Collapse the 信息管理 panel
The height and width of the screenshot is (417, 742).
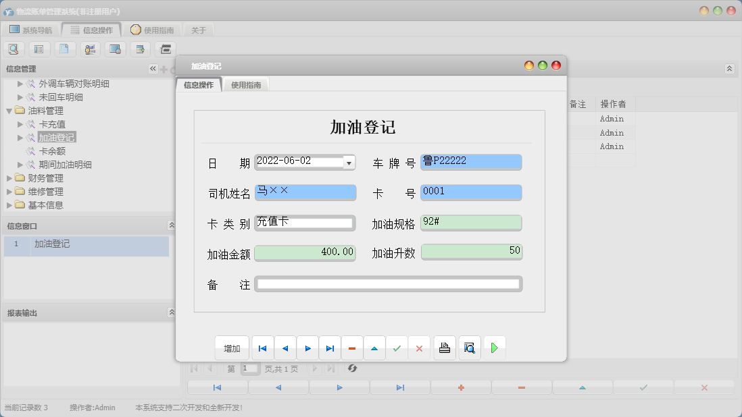(153, 68)
